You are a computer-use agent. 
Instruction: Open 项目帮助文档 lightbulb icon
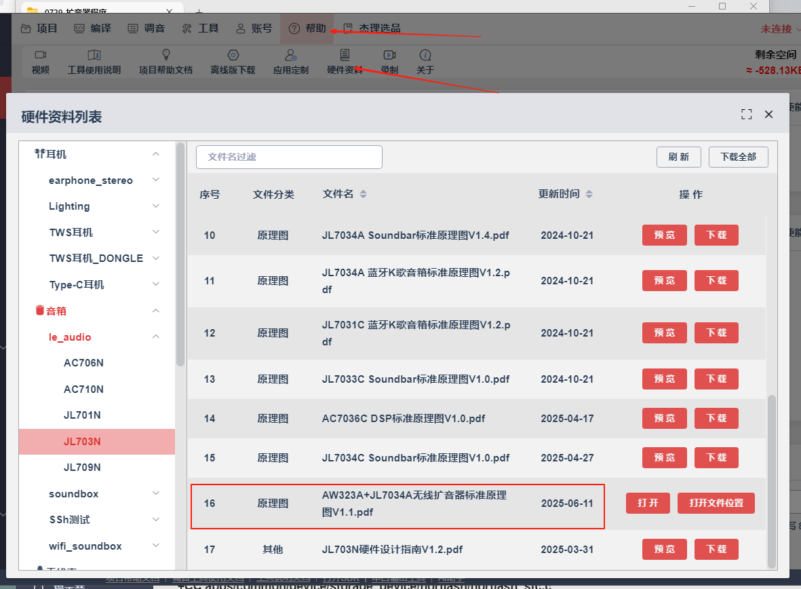click(165, 55)
